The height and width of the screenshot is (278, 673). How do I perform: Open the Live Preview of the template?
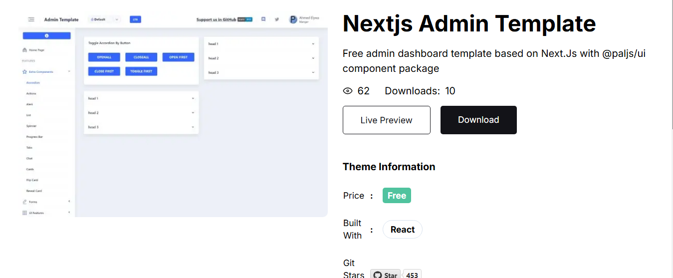[386, 120]
